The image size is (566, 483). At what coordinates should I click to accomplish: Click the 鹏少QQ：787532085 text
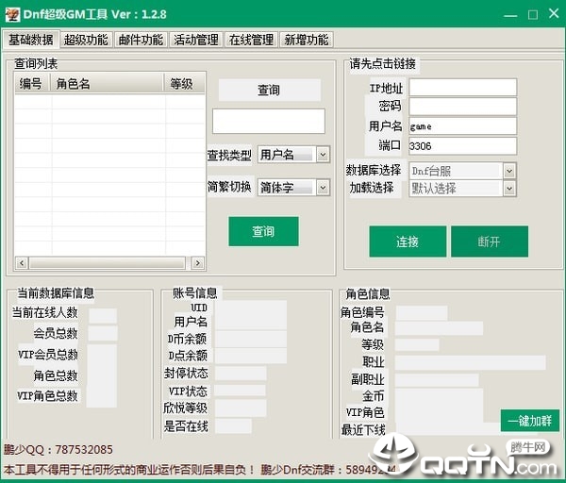coord(58,449)
